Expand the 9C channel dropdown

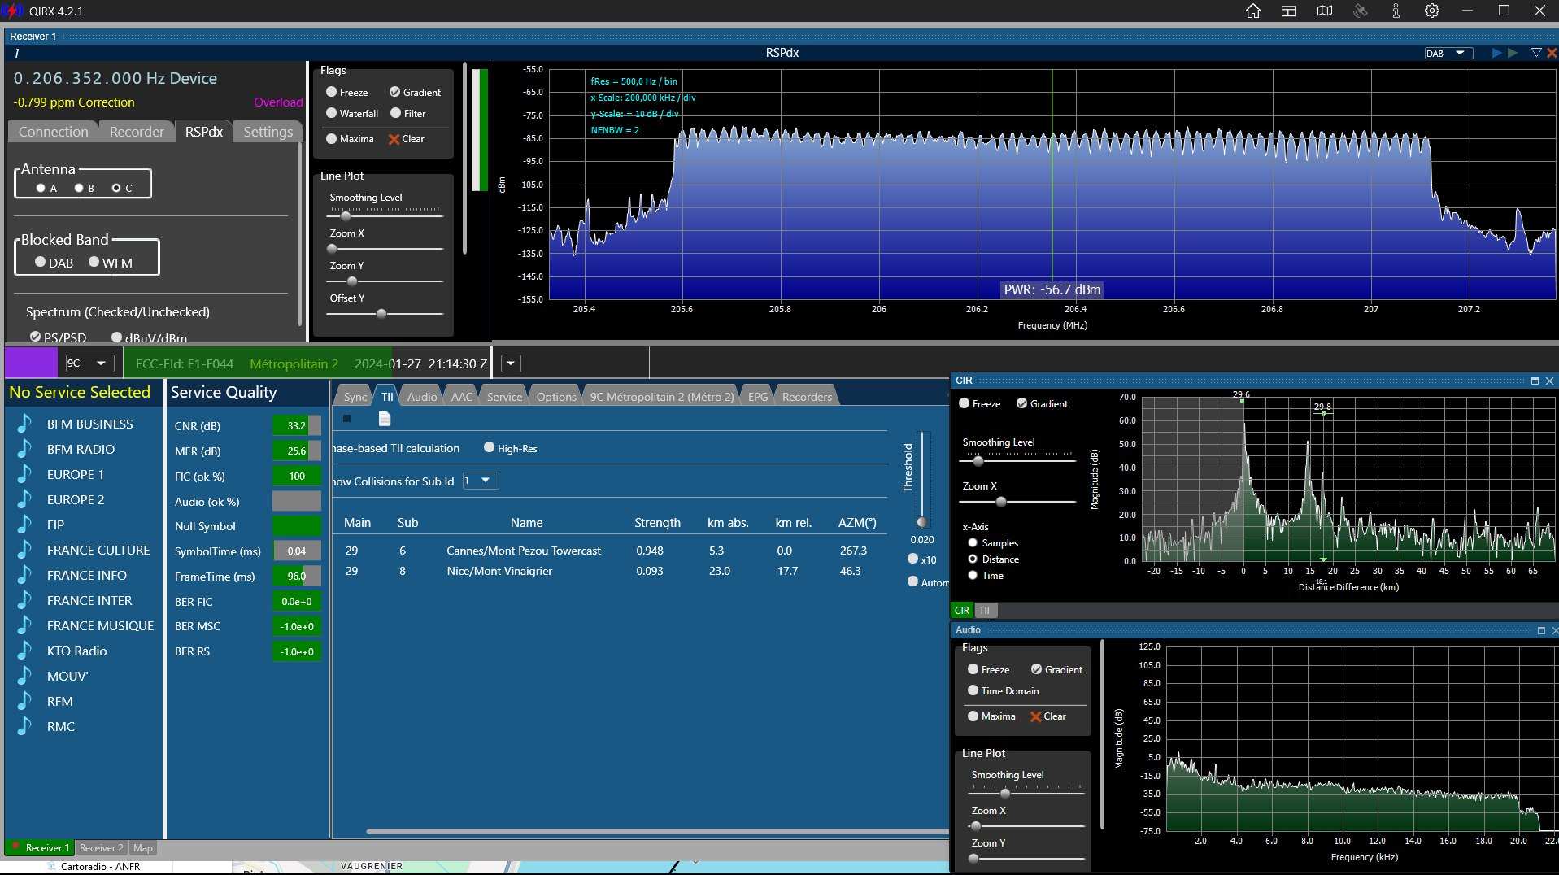click(89, 363)
